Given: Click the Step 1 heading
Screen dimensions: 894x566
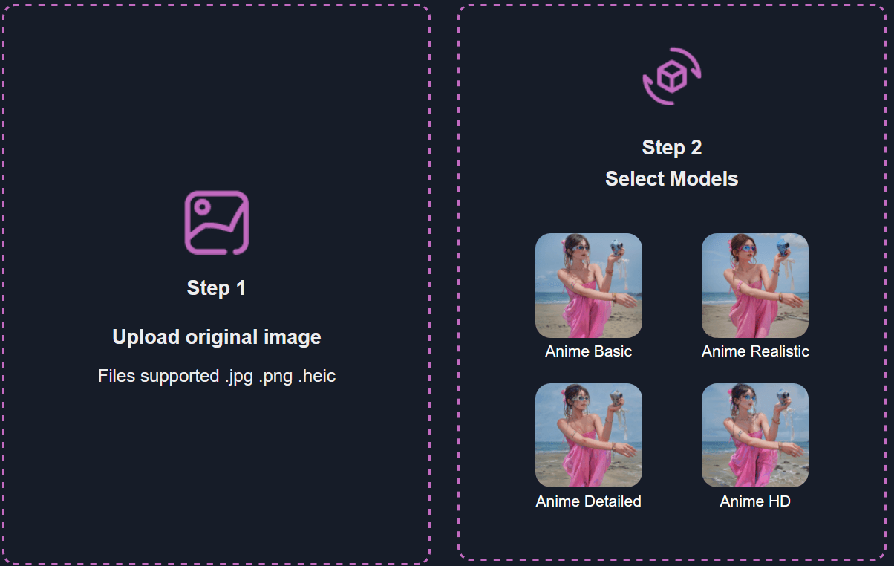Looking at the screenshot, I should coord(216,288).
